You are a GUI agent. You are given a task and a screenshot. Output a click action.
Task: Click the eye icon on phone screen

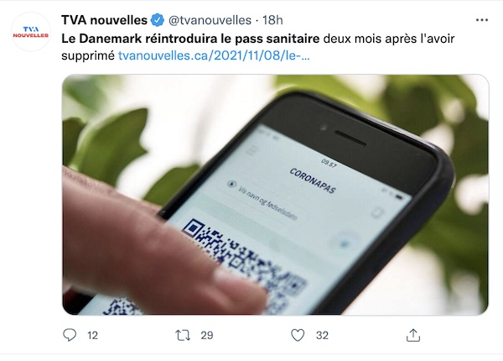231,184
